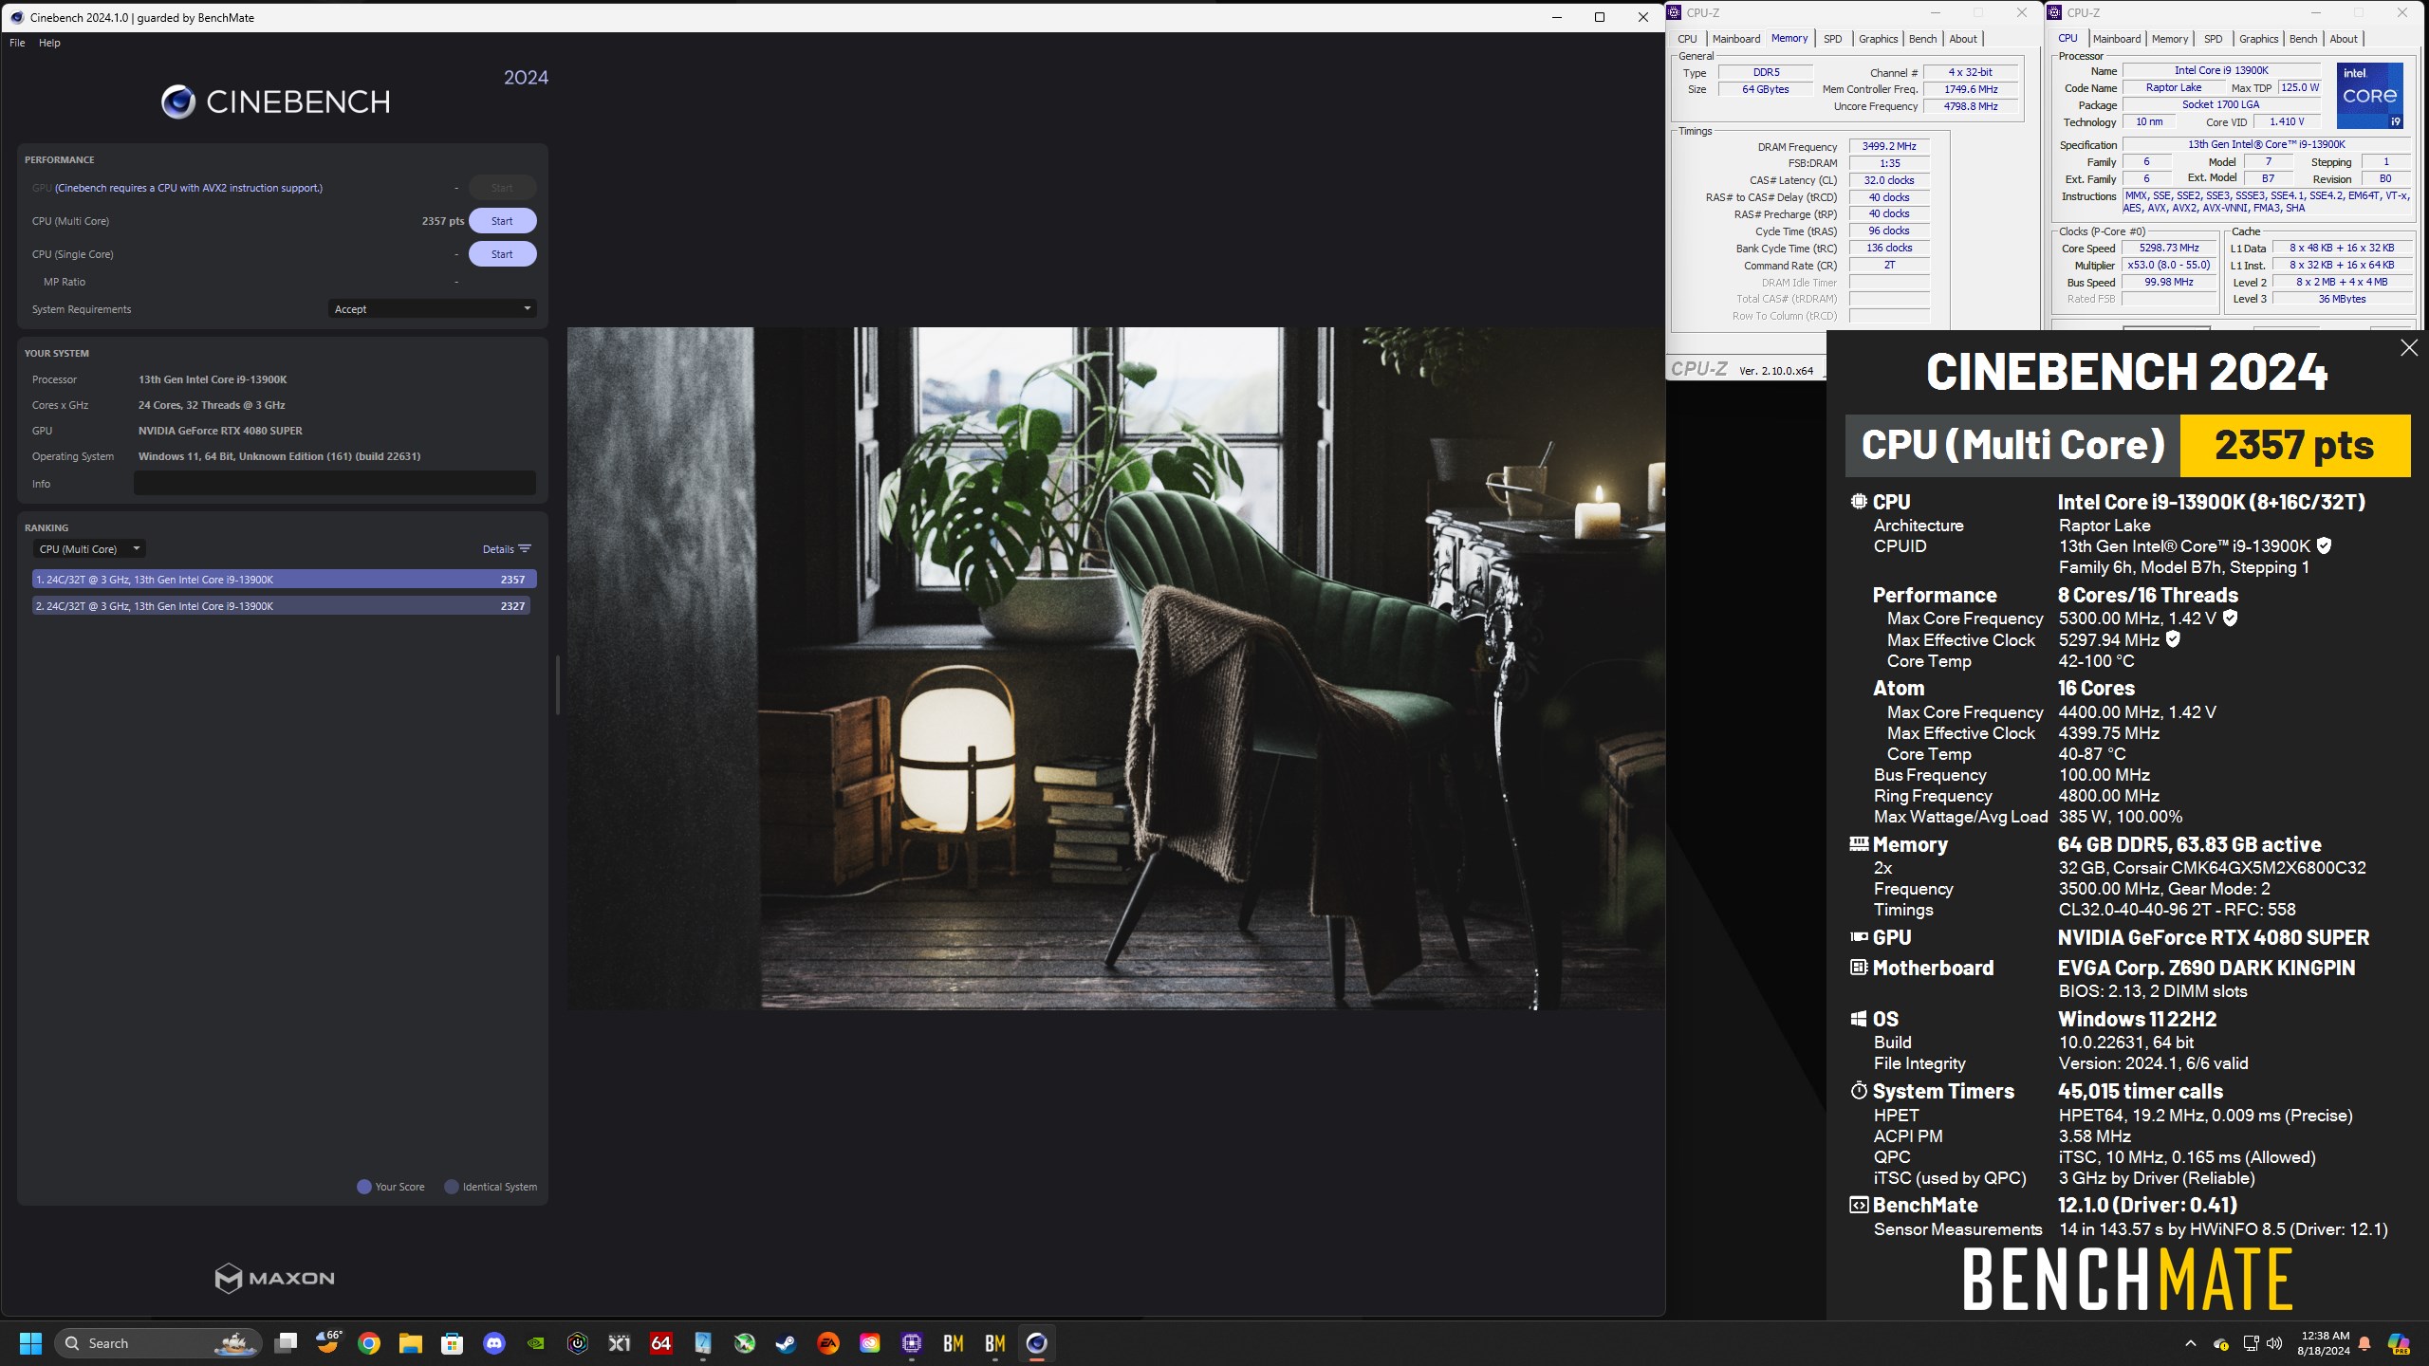Select ranking row with score 2357

284,579
